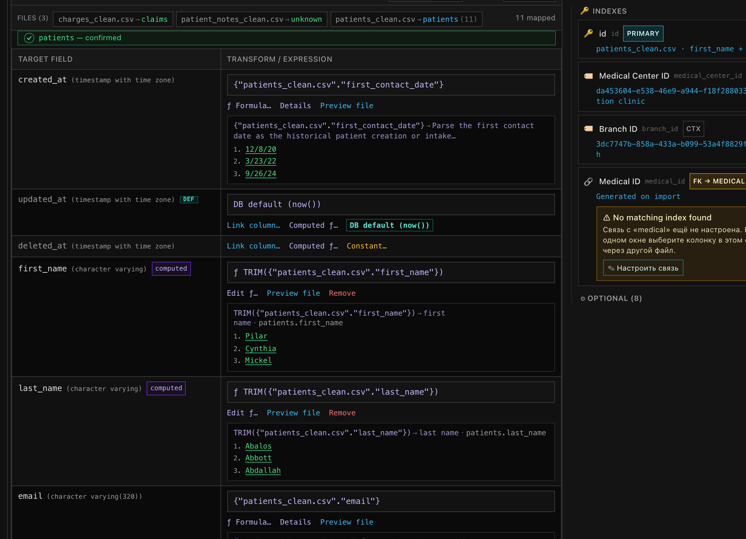Click the created_at expression input field
The image size is (746, 539).
(x=391, y=85)
